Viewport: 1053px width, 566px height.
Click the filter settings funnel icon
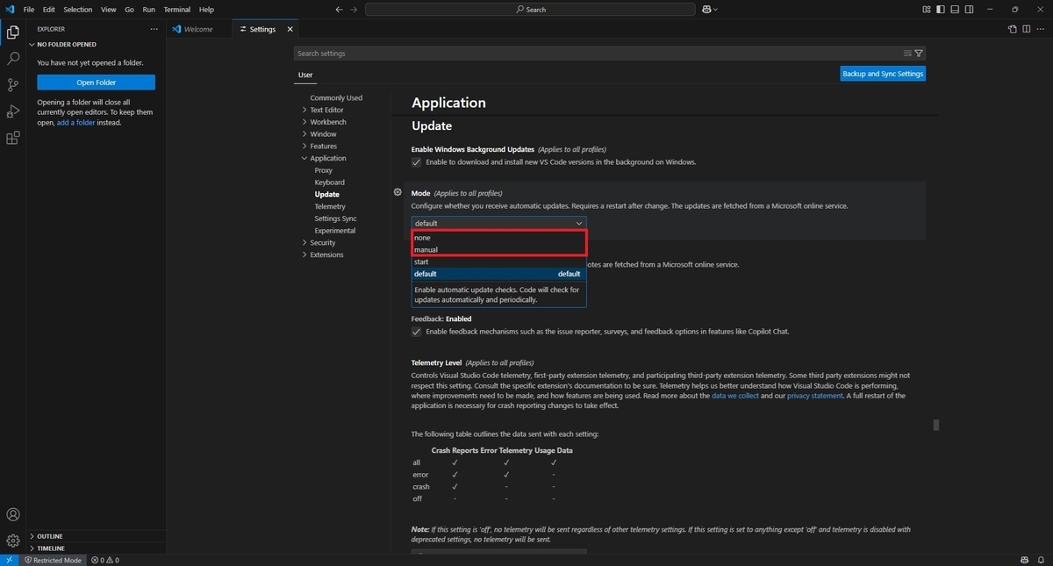[x=919, y=54]
